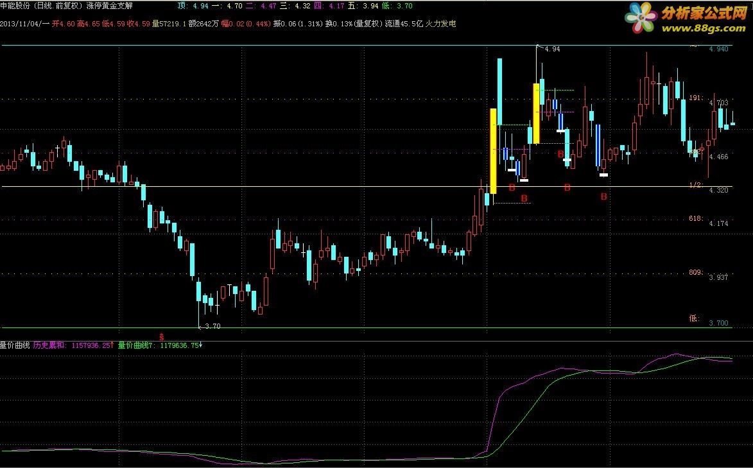Select the 4.703 price axis label

[719, 102]
